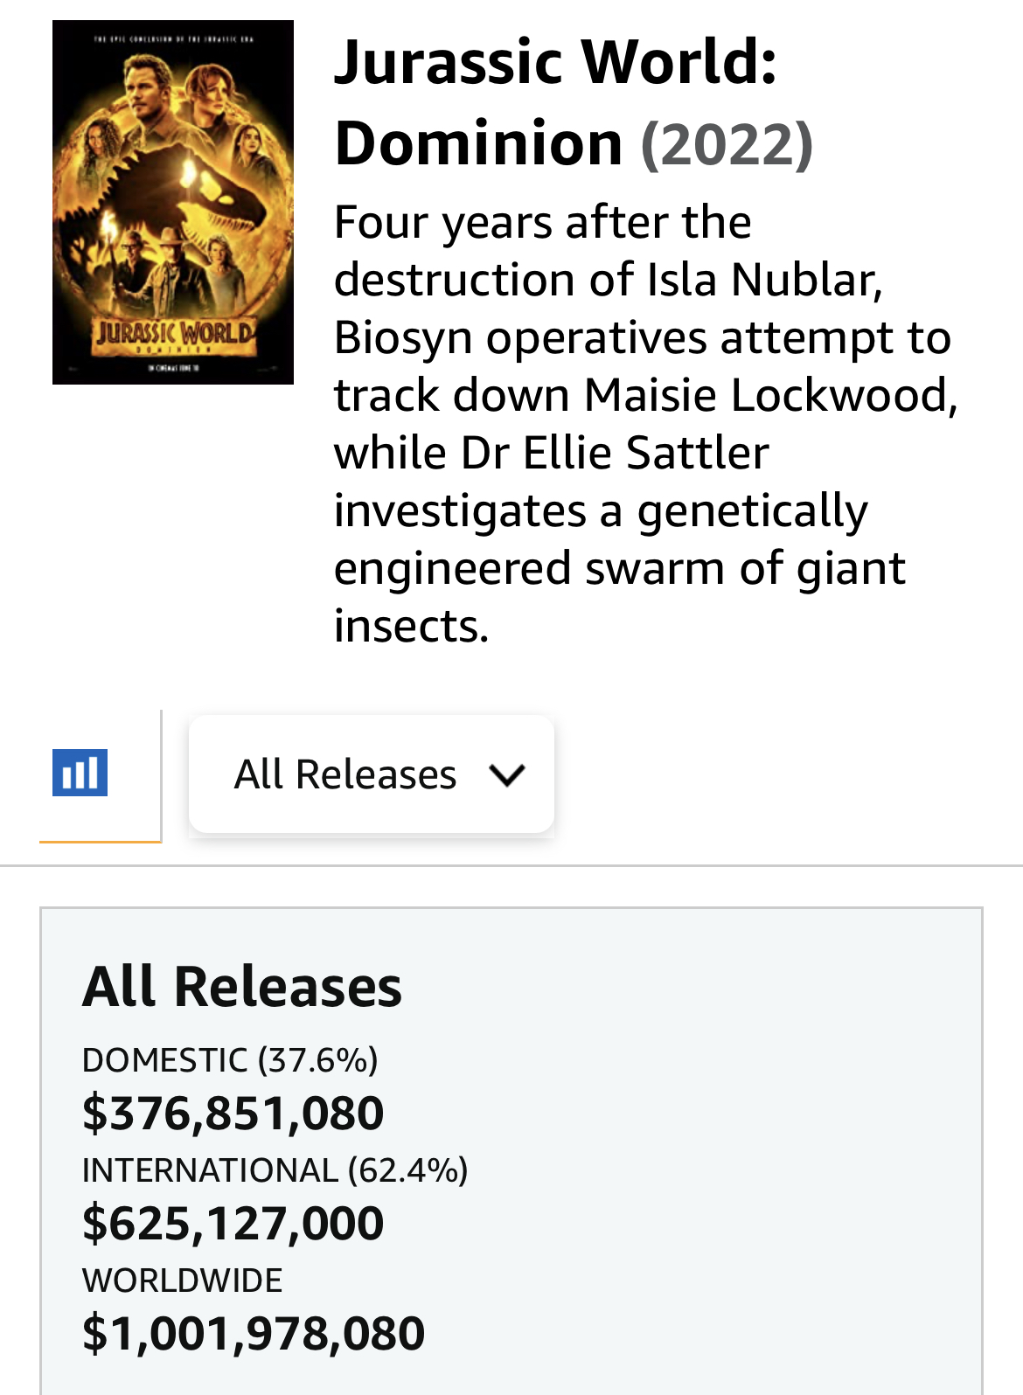The width and height of the screenshot is (1023, 1395).
Task: Open the bar chart summary tab icon
Action: 80,773
